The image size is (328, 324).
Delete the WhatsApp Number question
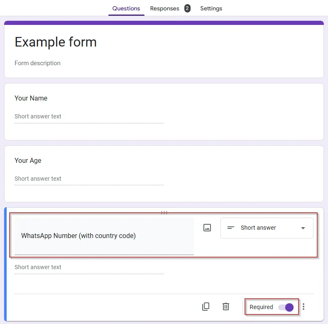[x=226, y=307]
